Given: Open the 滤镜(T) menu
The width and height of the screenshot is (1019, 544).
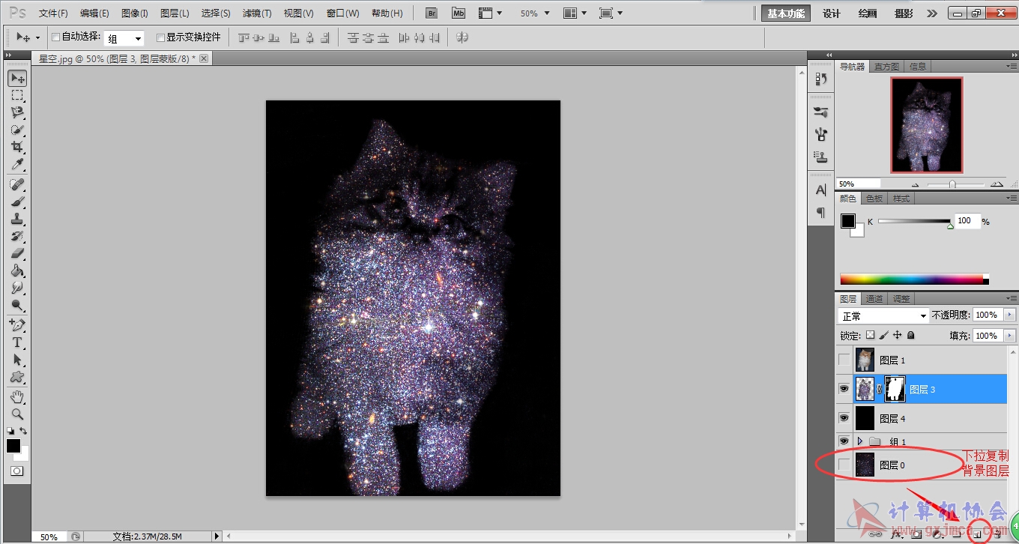Looking at the screenshot, I should point(257,13).
